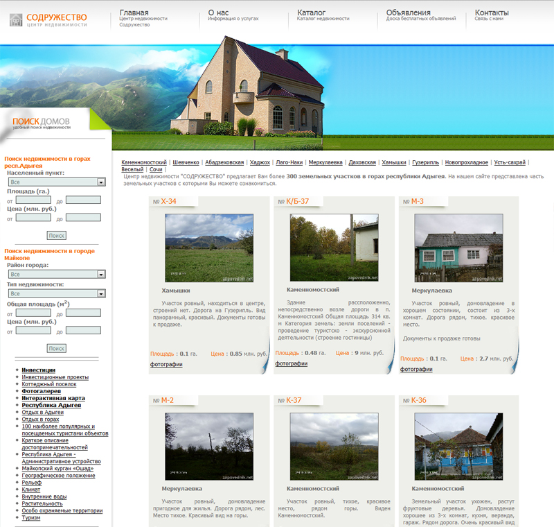Viewport: 554px width, 527px height.
Task: Open 100 наиболее популярных объектов link
Action: 65,430
